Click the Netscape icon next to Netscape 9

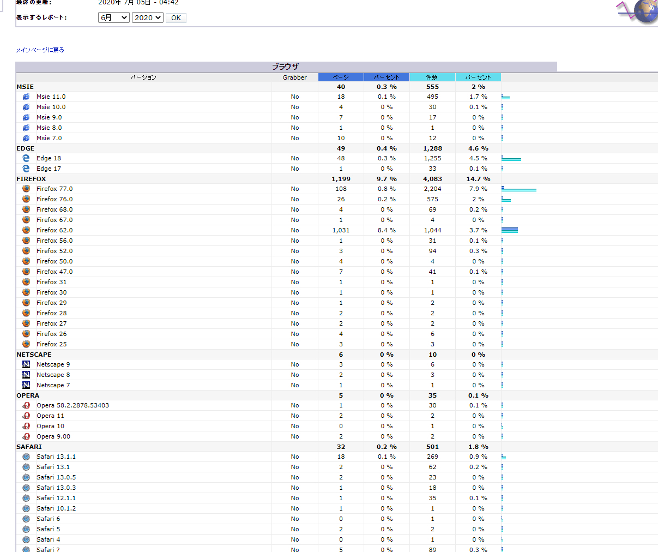pyautogui.click(x=26, y=364)
